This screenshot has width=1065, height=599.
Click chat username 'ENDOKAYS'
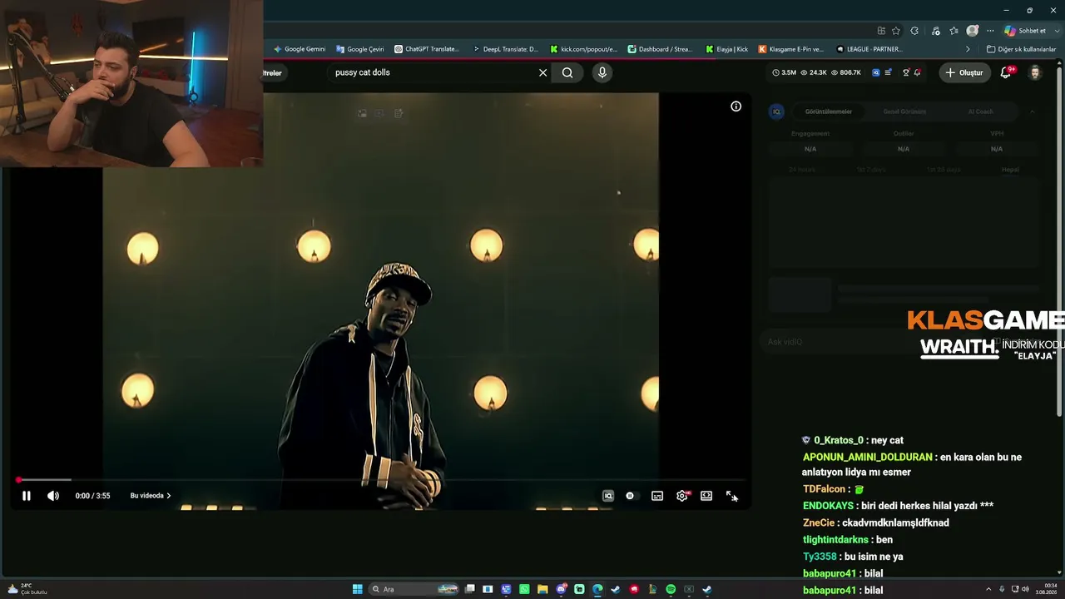pos(828,506)
